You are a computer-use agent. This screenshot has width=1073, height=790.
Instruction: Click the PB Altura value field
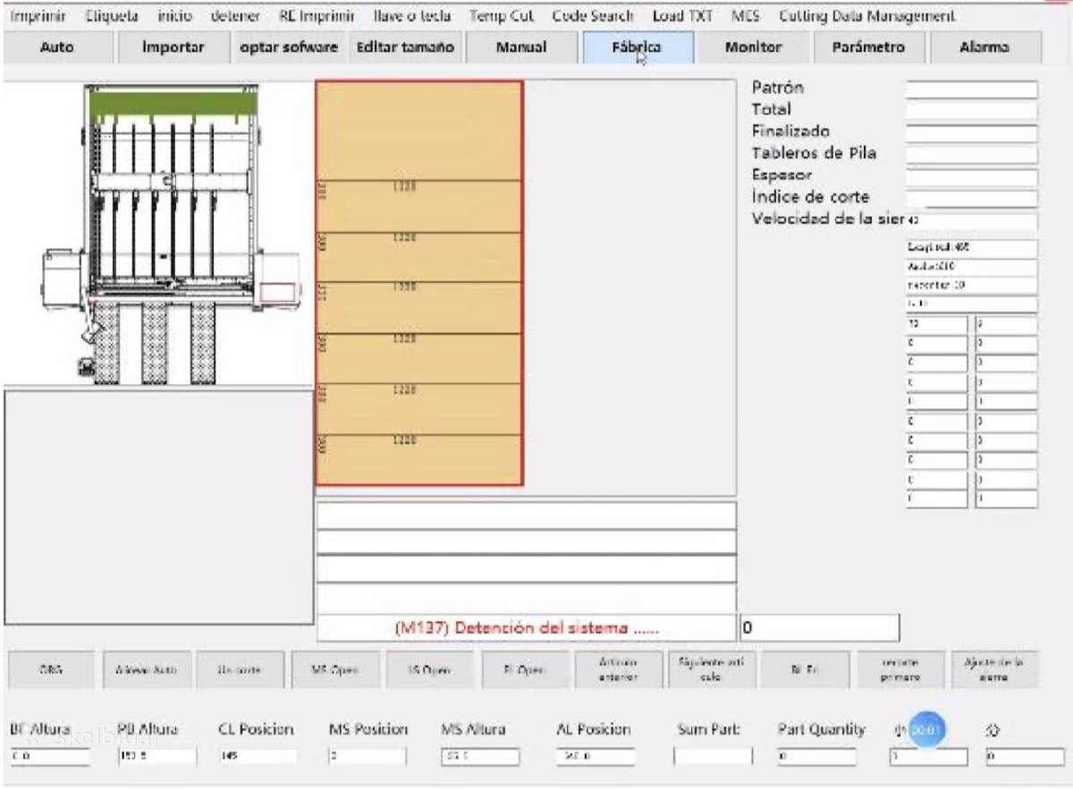pyautogui.click(x=156, y=757)
